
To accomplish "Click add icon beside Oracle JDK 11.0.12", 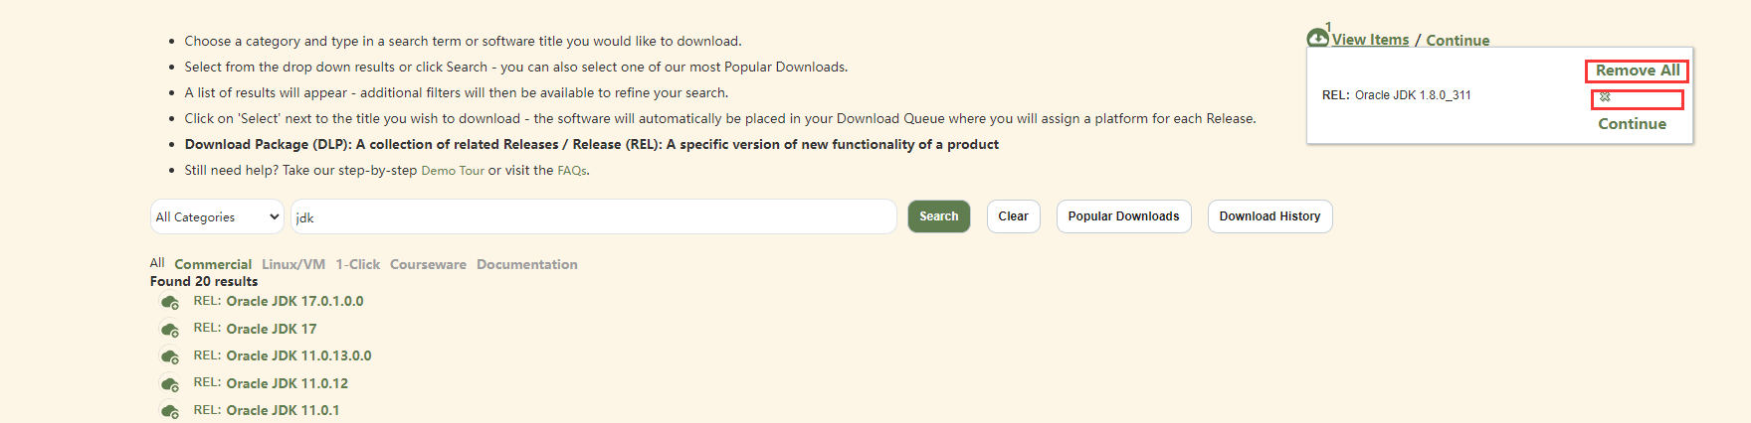I will pos(170,384).
